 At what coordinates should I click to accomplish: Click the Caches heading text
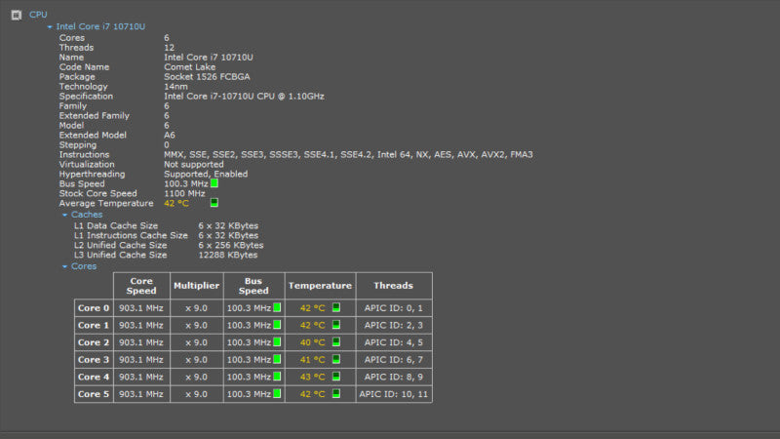click(x=87, y=215)
